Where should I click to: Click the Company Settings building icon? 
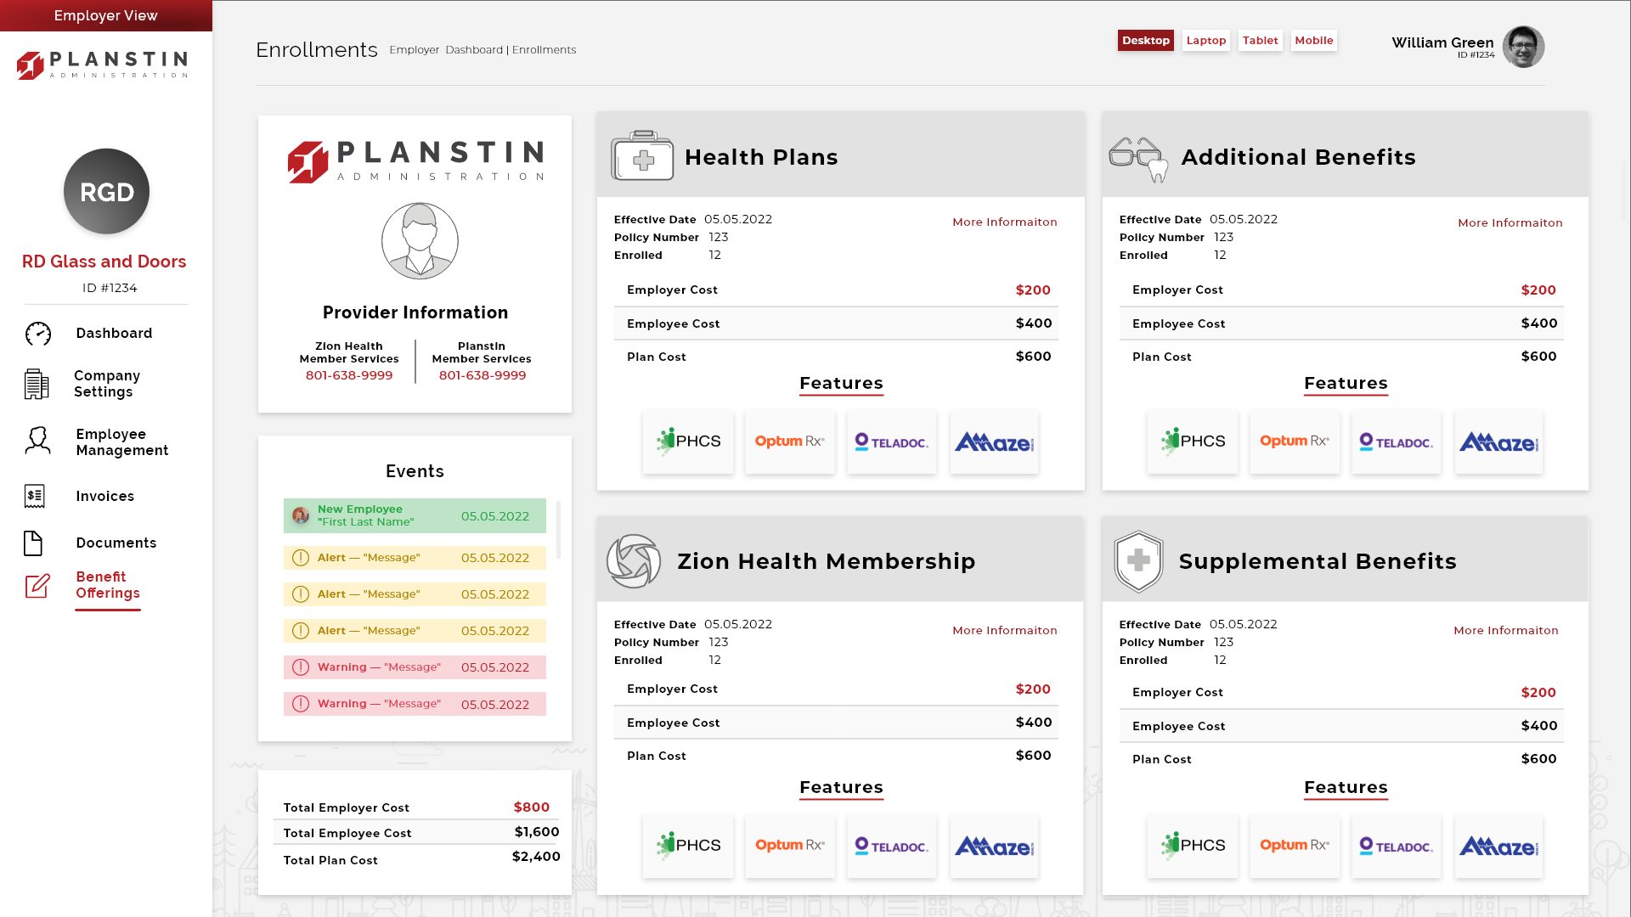[x=37, y=384]
